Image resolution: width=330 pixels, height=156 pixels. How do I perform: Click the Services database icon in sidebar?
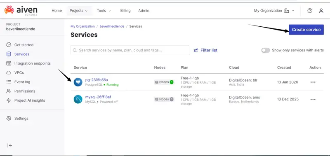click(9, 54)
